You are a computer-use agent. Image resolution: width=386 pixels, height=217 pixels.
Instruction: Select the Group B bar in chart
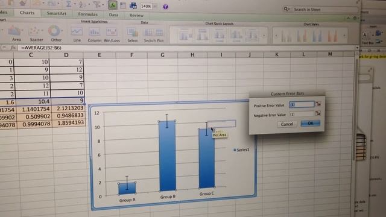pyautogui.click(x=168, y=156)
